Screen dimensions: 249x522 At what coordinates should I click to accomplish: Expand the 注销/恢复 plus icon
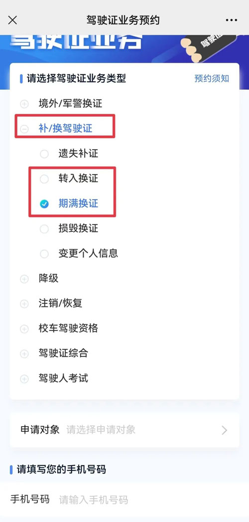click(x=24, y=304)
